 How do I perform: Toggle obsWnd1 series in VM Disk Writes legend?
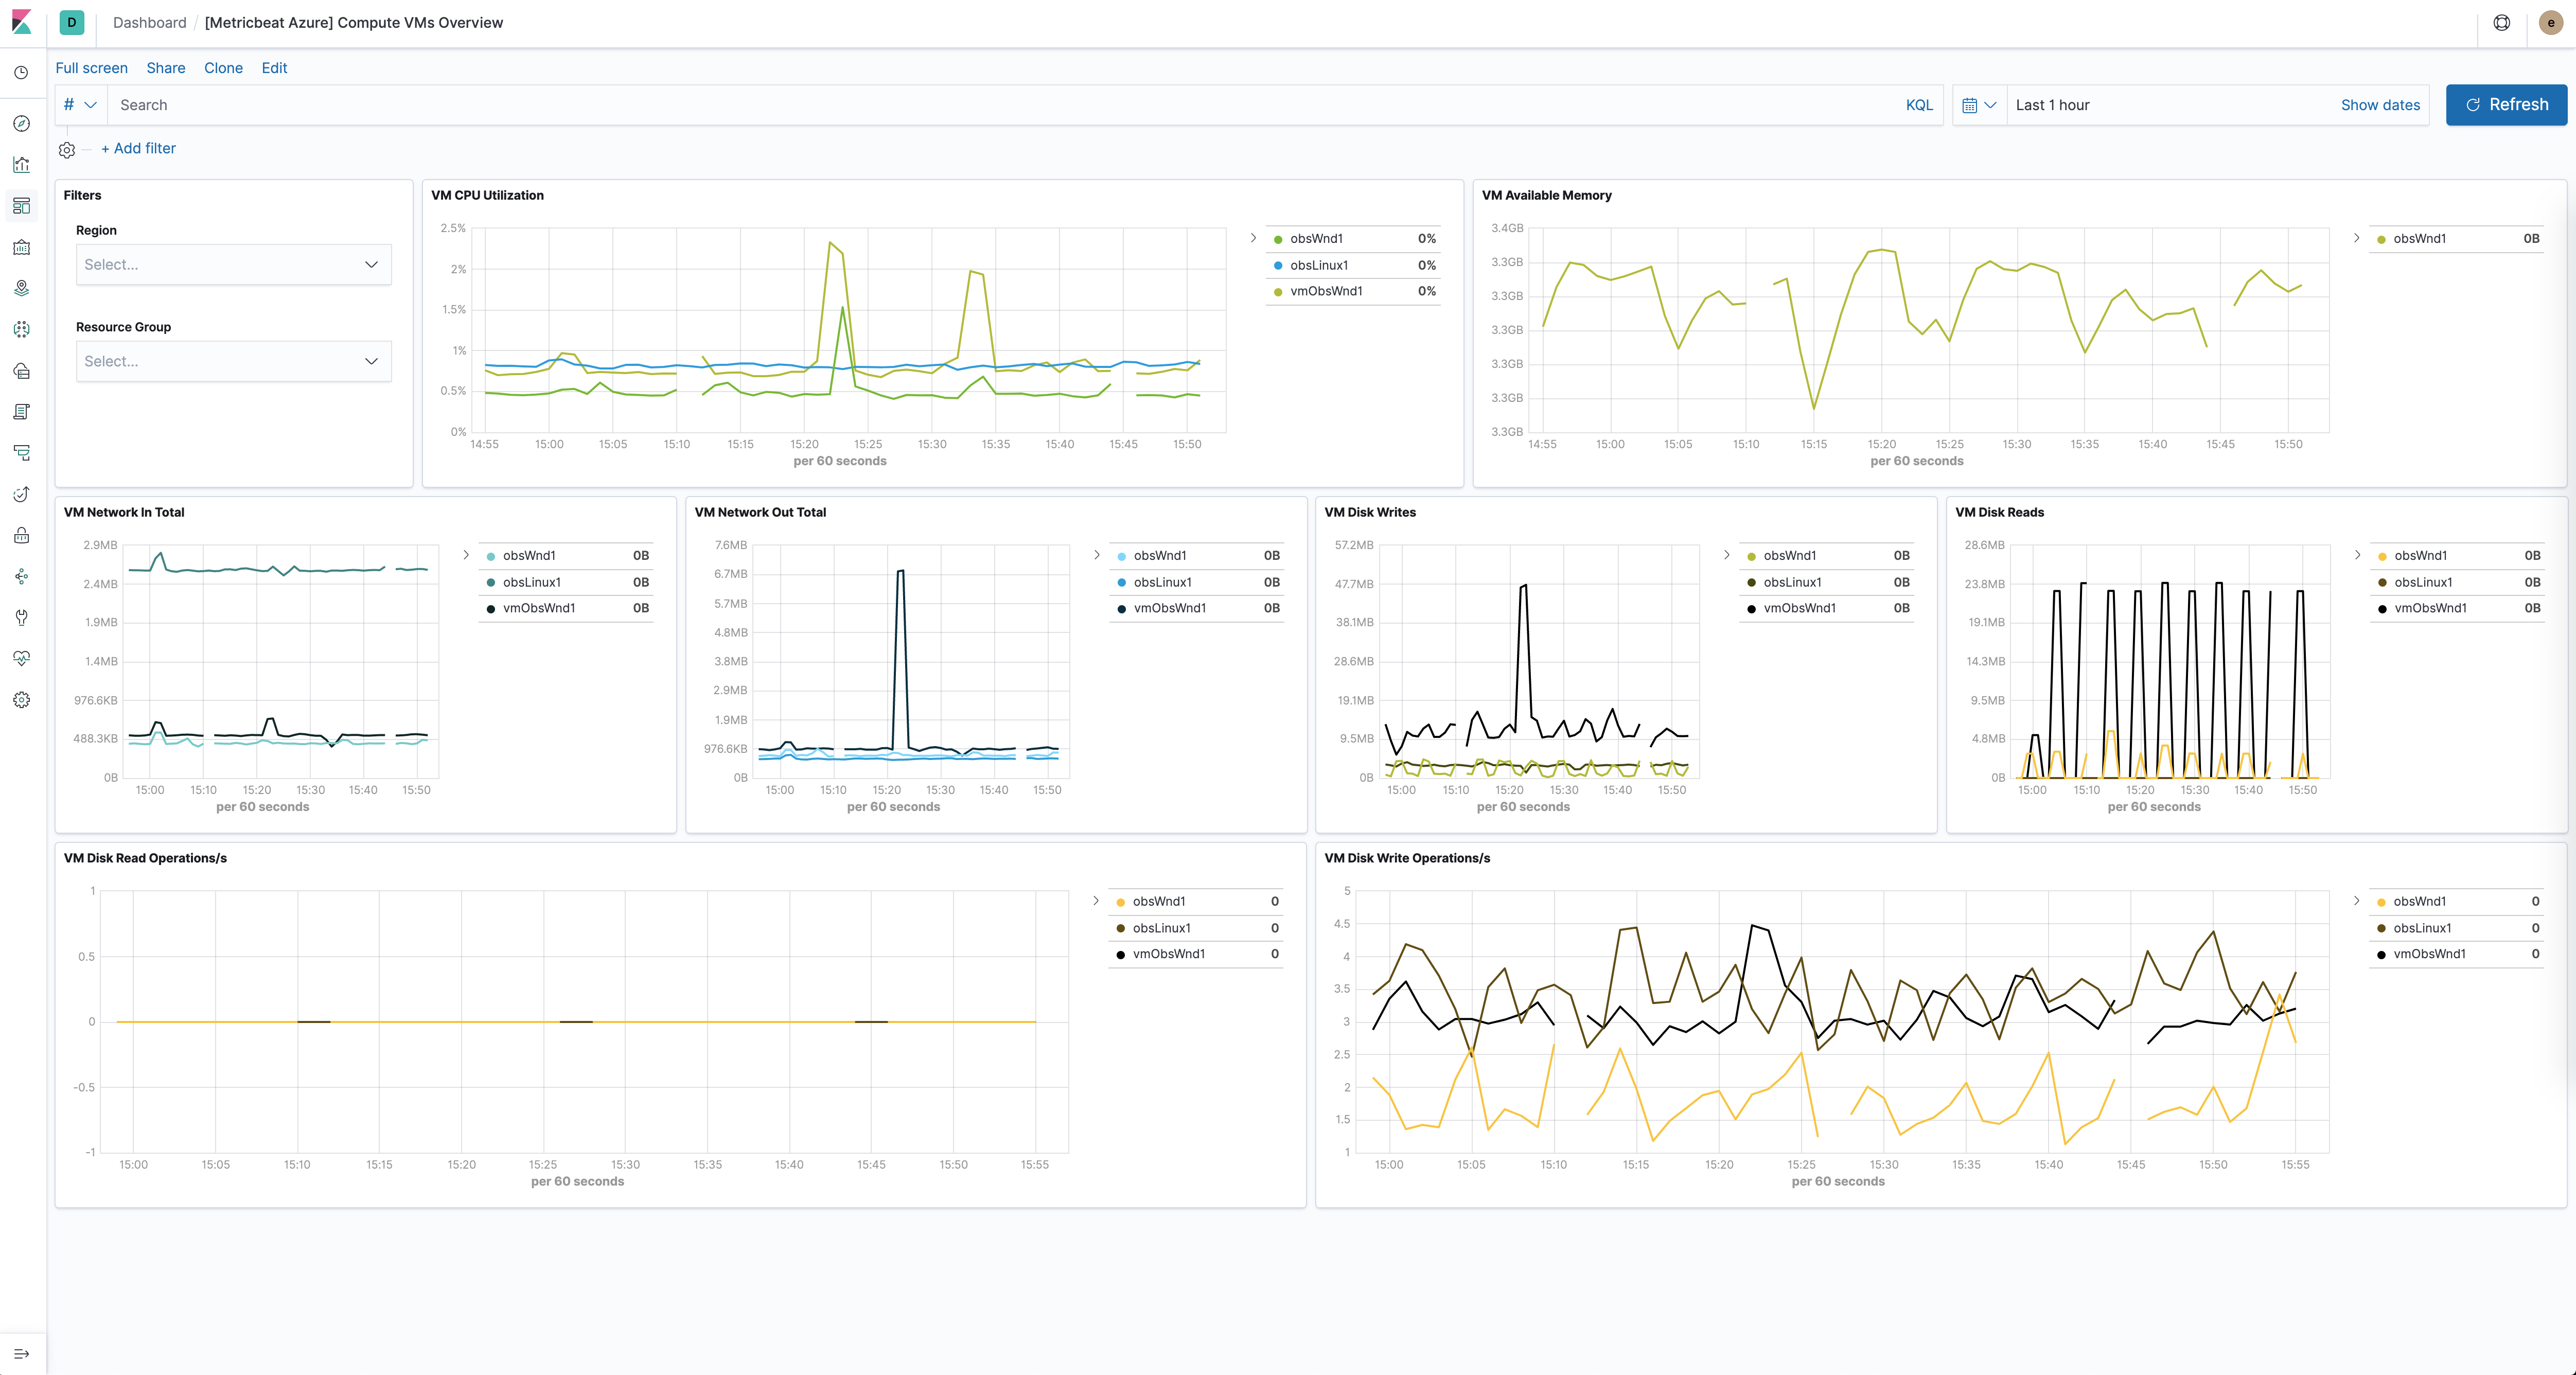pos(1789,555)
